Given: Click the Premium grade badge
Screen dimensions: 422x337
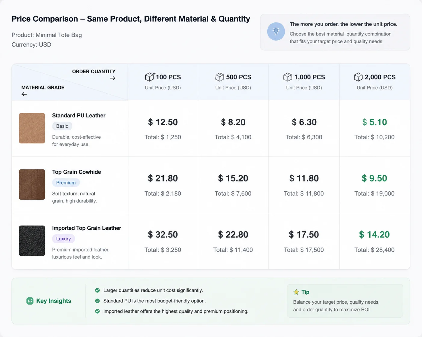Looking at the screenshot, I should point(66,183).
